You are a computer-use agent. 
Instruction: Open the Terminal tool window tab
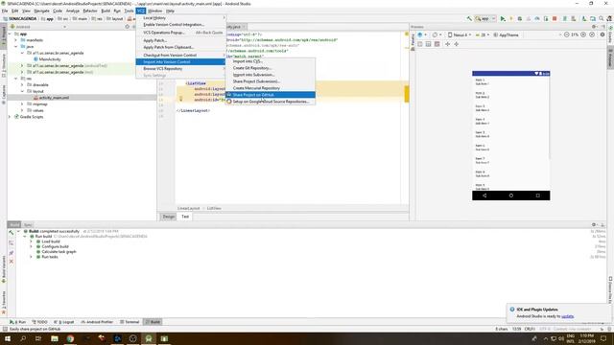130,322
